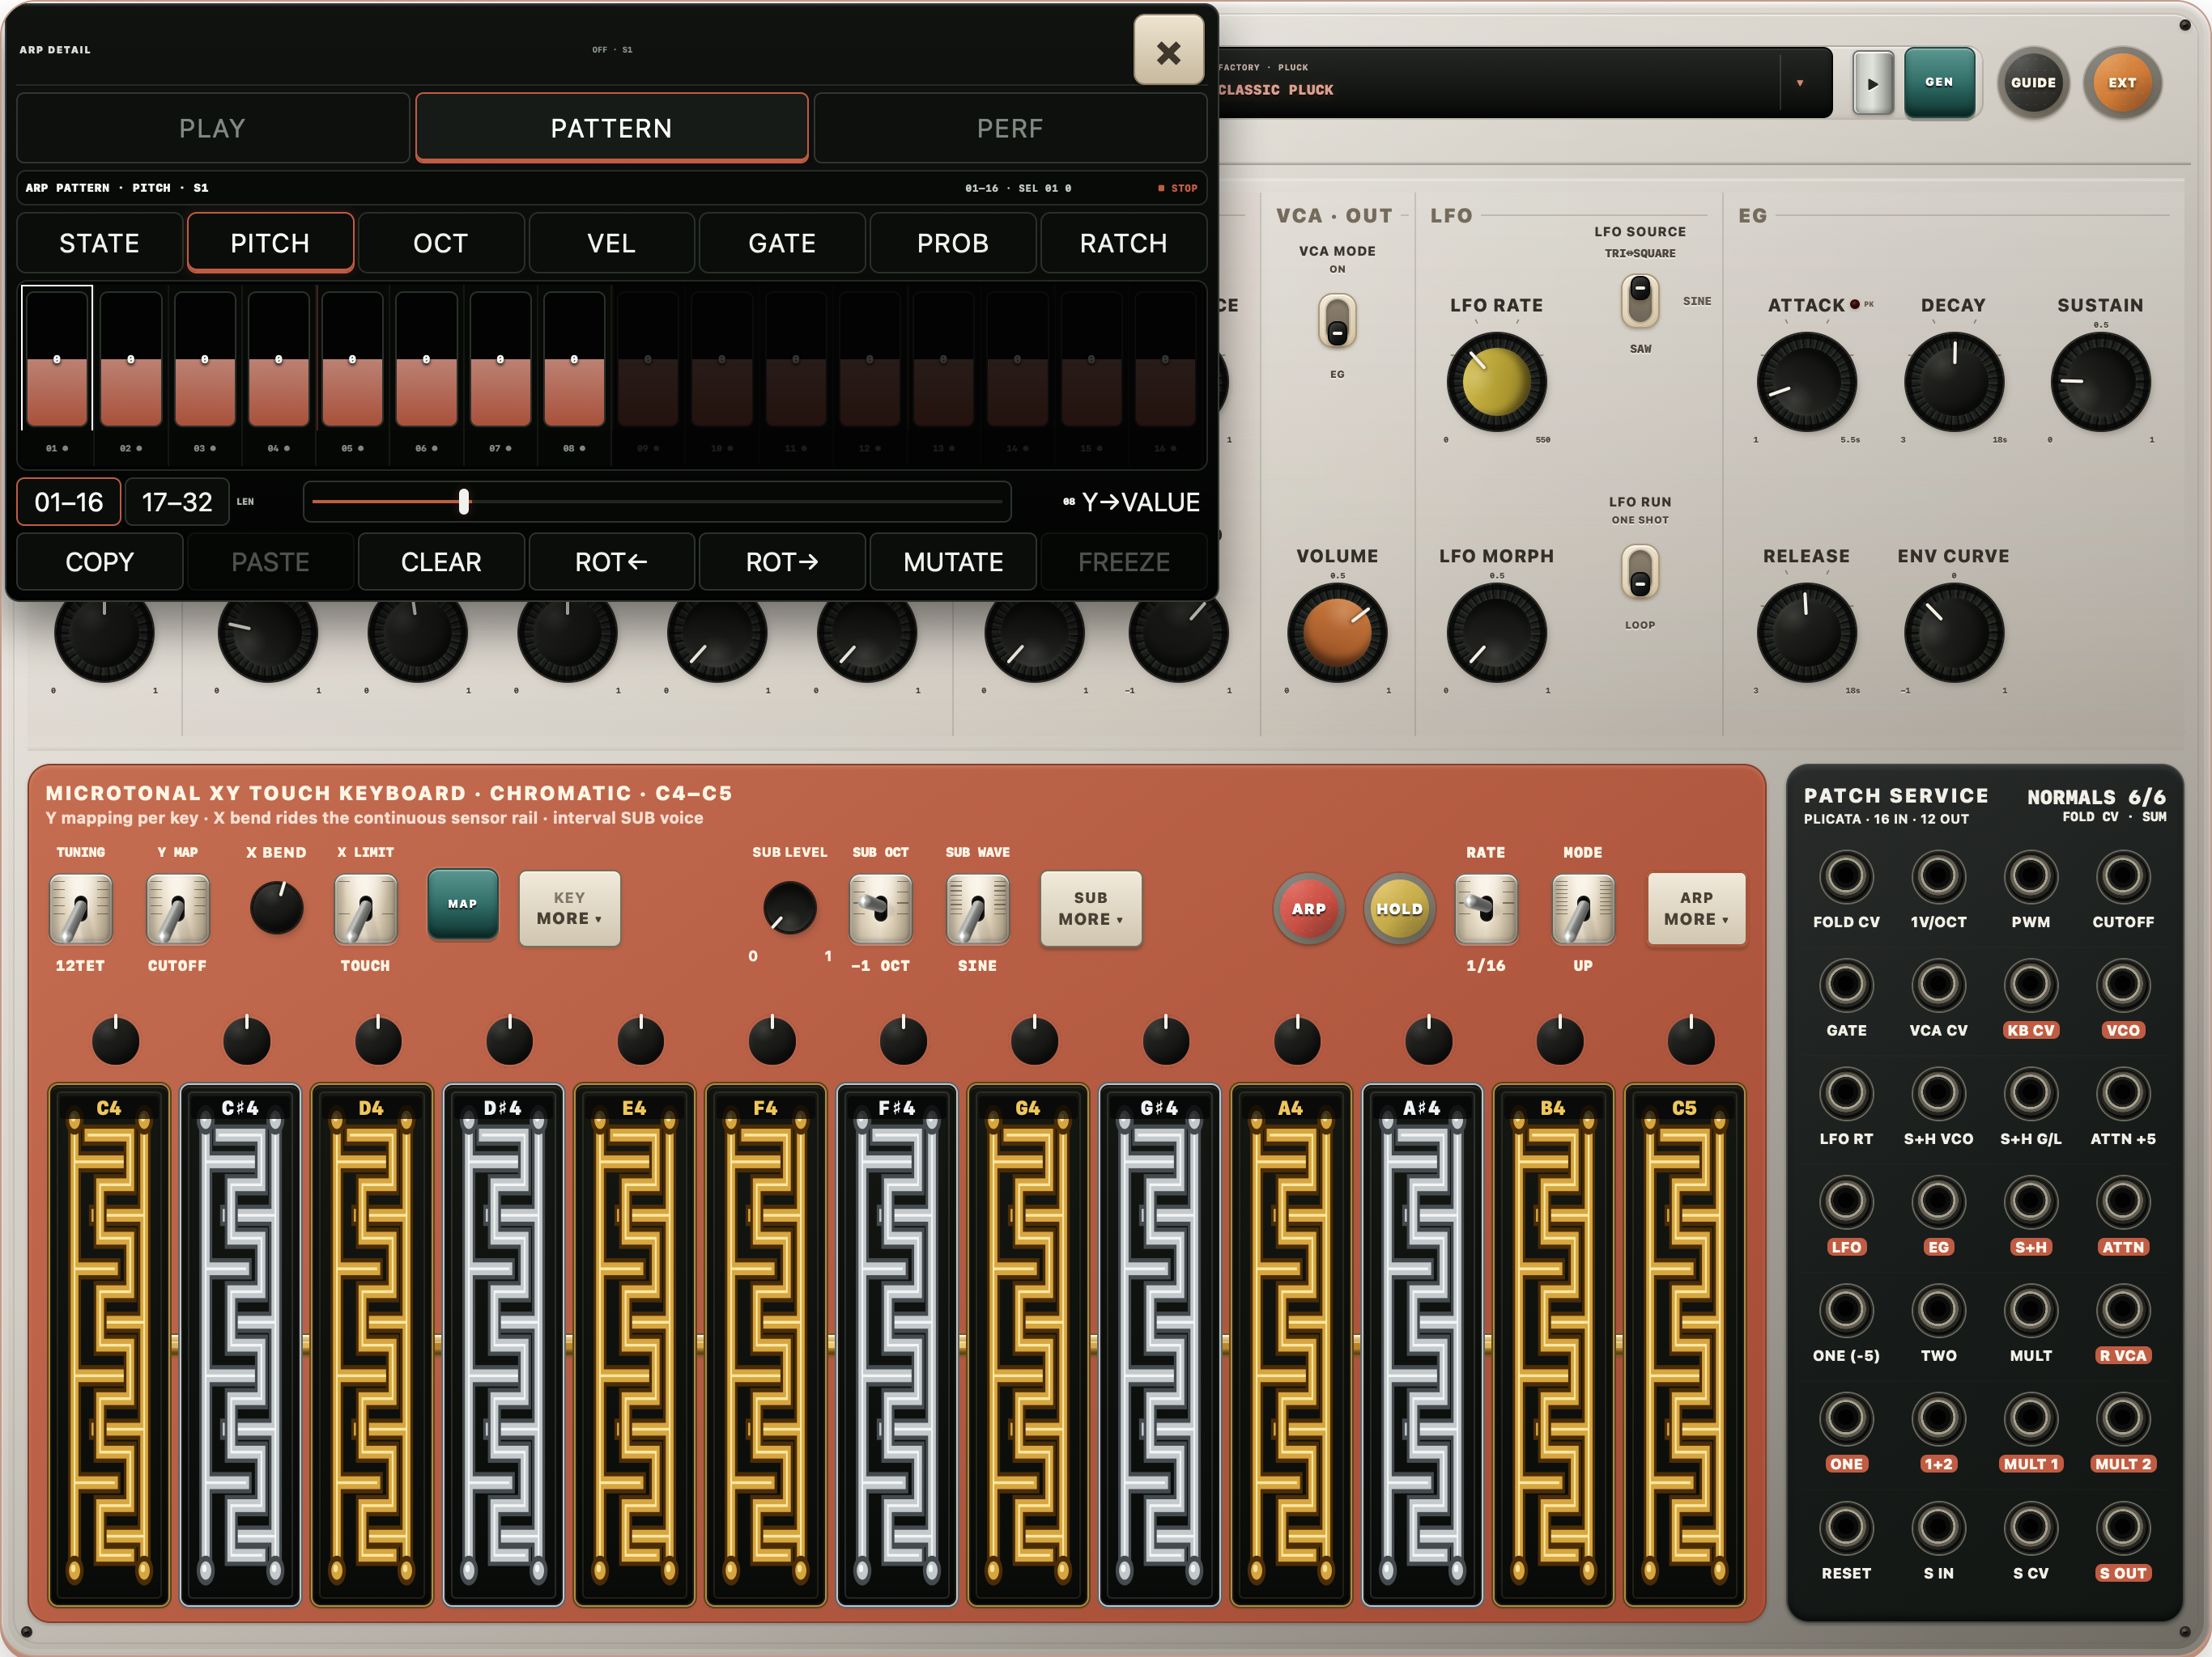Image resolution: width=2212 pixels, height=1657 pixels.
Task: Click the FOLD CV patch jack
Action: (x=1845, y=876)
